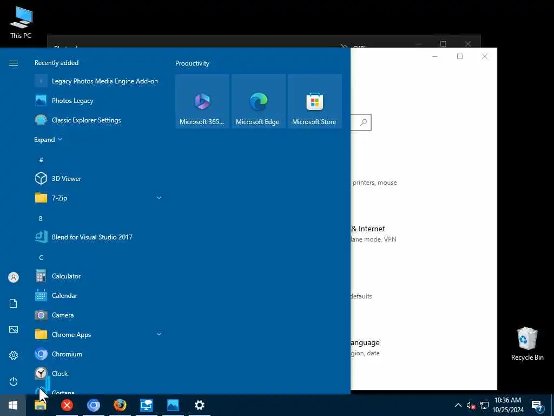Open the Calendar app
The width and height of the screenshot is (554, 416).
coord(98,296)
